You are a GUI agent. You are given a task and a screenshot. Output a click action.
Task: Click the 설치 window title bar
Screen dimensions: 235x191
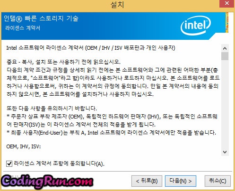point(110,4)
